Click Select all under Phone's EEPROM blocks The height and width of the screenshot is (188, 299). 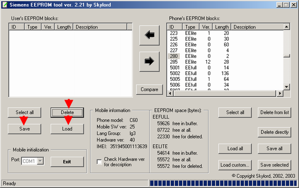[x=235, y=113]
